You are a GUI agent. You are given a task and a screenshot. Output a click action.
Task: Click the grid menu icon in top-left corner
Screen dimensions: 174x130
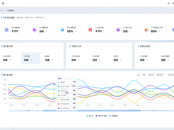coord(3,3)
